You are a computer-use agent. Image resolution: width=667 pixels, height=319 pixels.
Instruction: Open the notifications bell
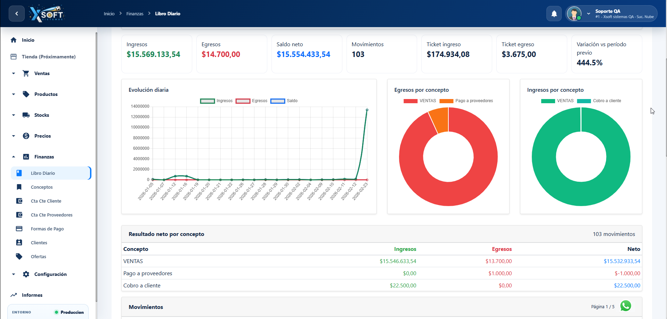[554, 14]
